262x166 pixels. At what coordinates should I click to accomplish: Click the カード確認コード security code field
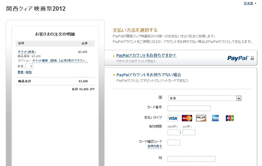pyautogui.click(x=174, y=142)
